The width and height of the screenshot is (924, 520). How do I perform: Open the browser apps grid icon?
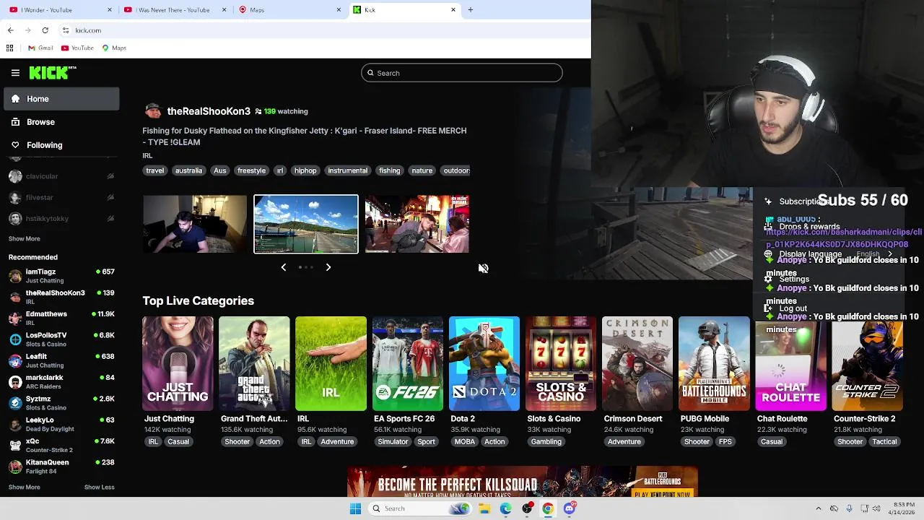[x=9, y=48]
